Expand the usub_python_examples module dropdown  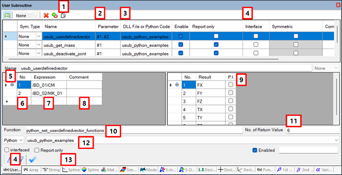coord(337,141)
